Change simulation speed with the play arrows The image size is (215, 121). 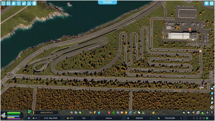(35, 118)
